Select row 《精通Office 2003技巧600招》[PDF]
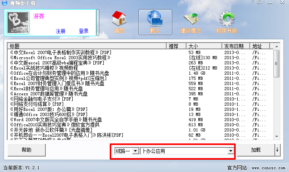The height and width of the screenshot is (172, 289). tap(140, 114)
